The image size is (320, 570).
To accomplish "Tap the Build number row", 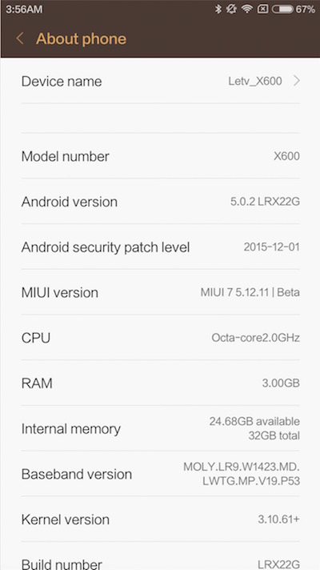I will (160, 556).
